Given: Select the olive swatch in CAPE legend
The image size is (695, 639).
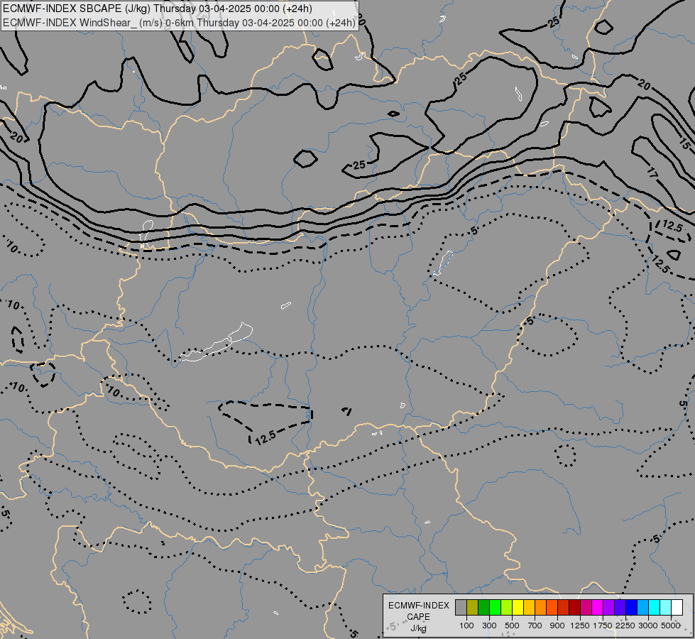Looking at the screenshot, I should 473,607.
